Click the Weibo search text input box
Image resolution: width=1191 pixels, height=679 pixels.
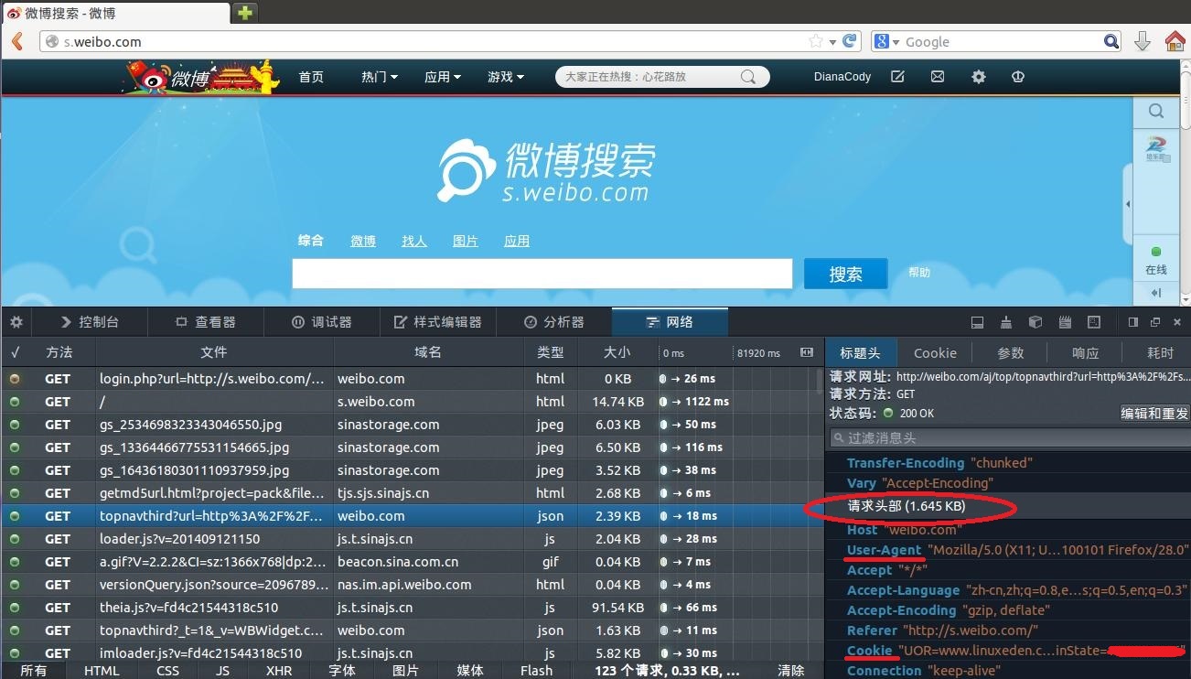click(x=542, y=274)
